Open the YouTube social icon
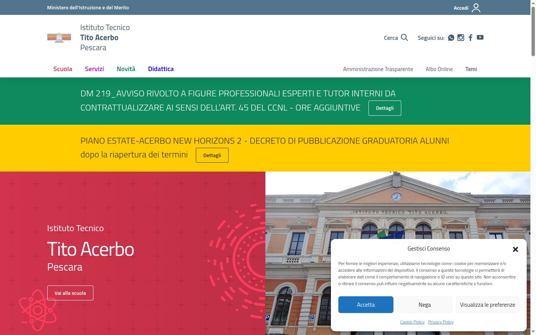This screenshot has height=335, width=536. [480, 37]
